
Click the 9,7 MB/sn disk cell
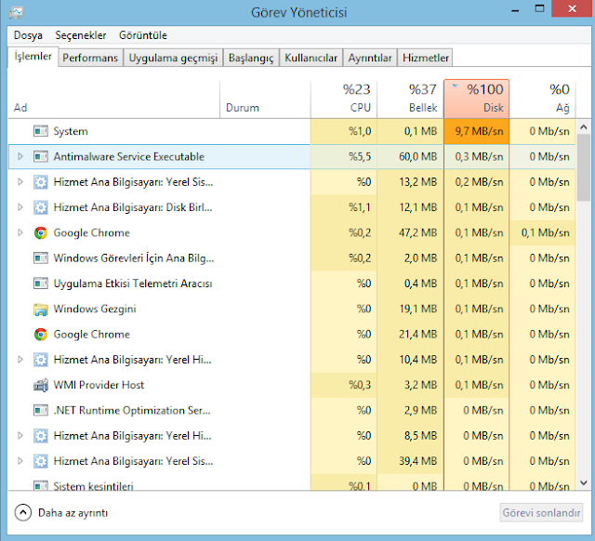pyautogui.click(x=477, y=131)
